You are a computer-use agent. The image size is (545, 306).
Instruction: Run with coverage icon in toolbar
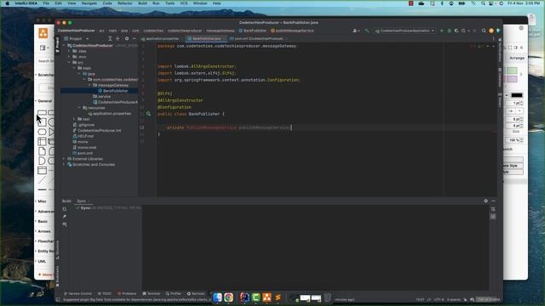pos(456,31)
